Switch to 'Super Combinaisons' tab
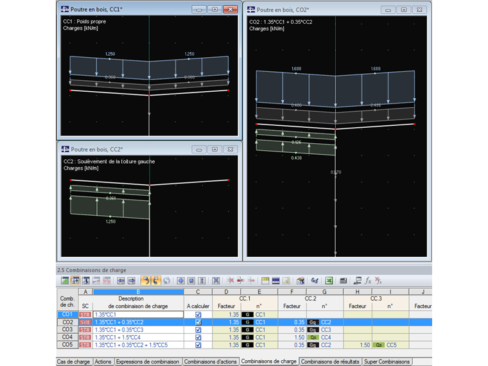 tap(387, 362)
